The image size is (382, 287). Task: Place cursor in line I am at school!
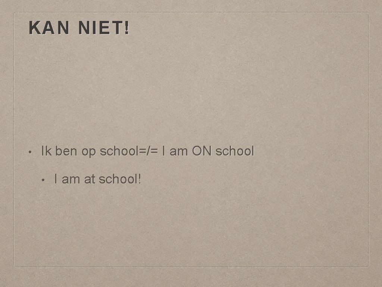point(98,179)
